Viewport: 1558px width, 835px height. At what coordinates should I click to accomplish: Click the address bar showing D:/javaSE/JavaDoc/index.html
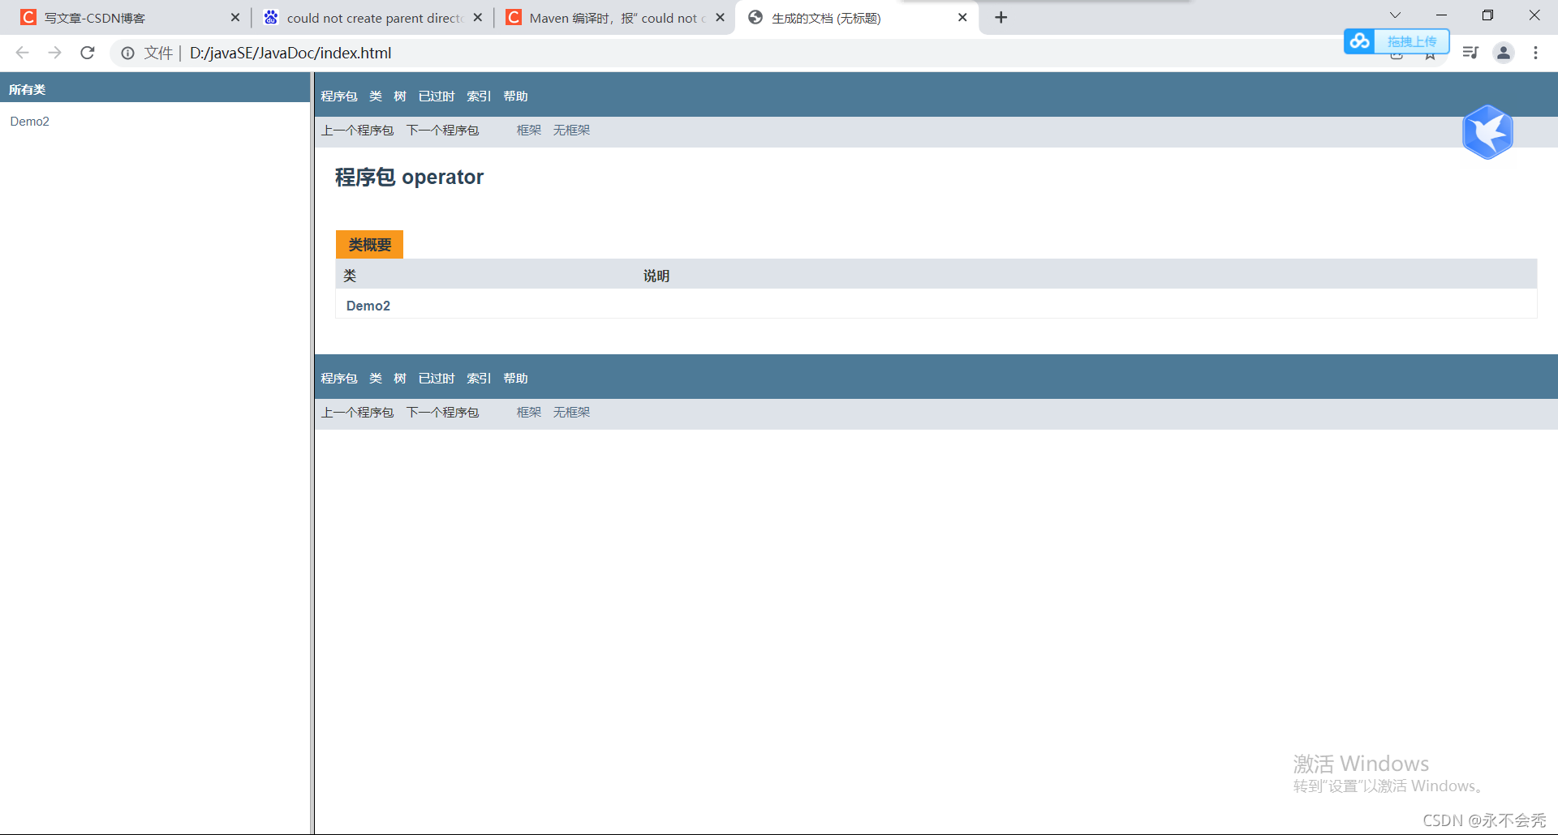coord(291,53)
